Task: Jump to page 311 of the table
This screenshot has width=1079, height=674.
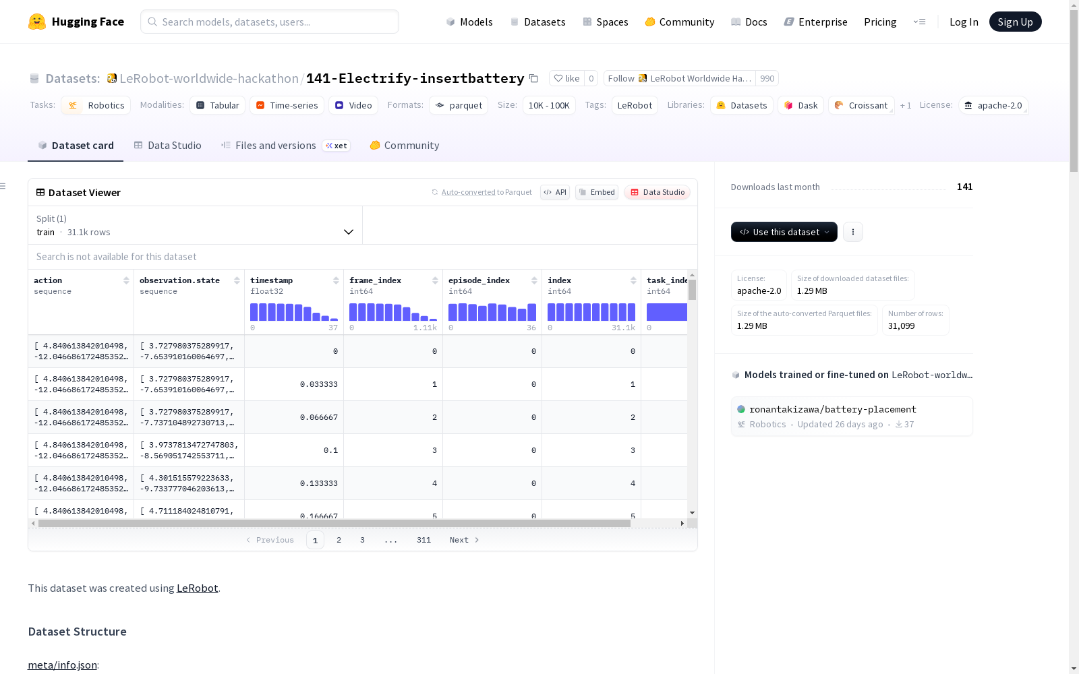Action: pyautogui.click(x=424, y=540)
